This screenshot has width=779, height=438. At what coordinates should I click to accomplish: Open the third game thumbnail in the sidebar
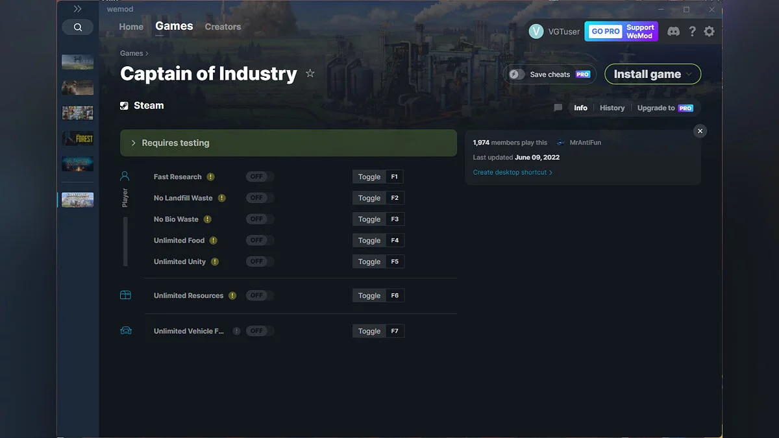click(77, 113)
